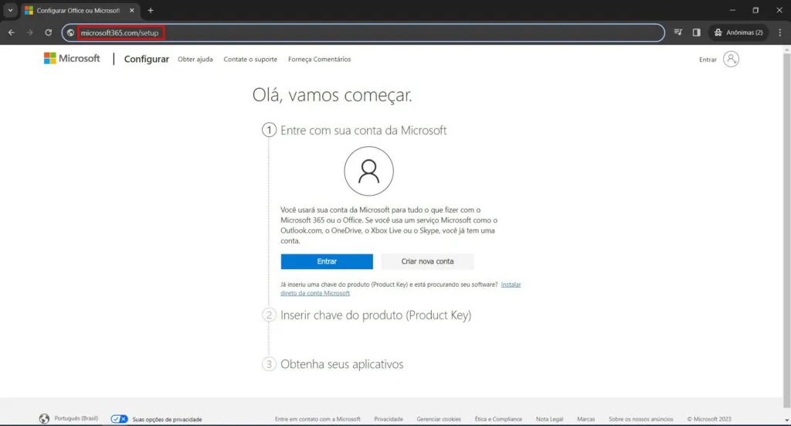Click Obtenha seus aplicativos step heading
This screenshot has width=791, height=426.
[x=341, y=364]
